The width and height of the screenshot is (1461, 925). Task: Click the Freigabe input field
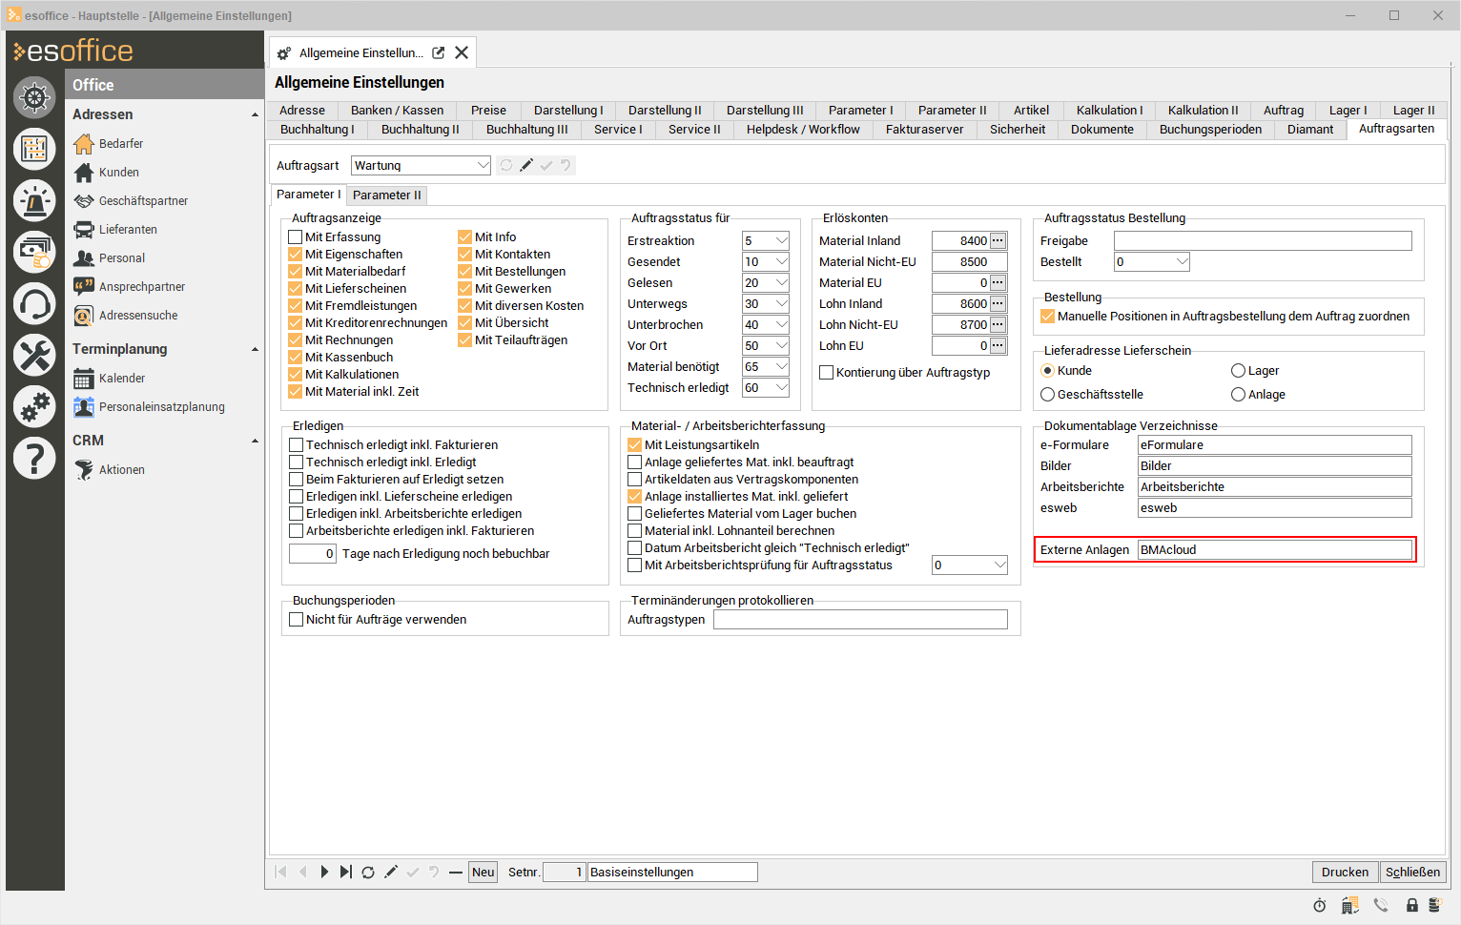point(1263,241)
